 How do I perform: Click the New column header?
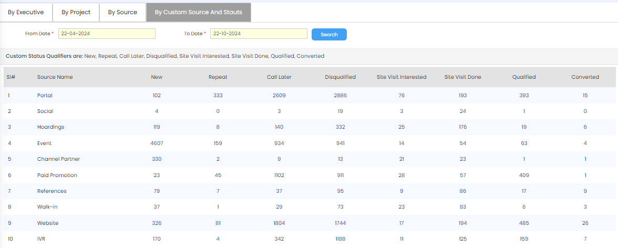(x=157, y=77)
